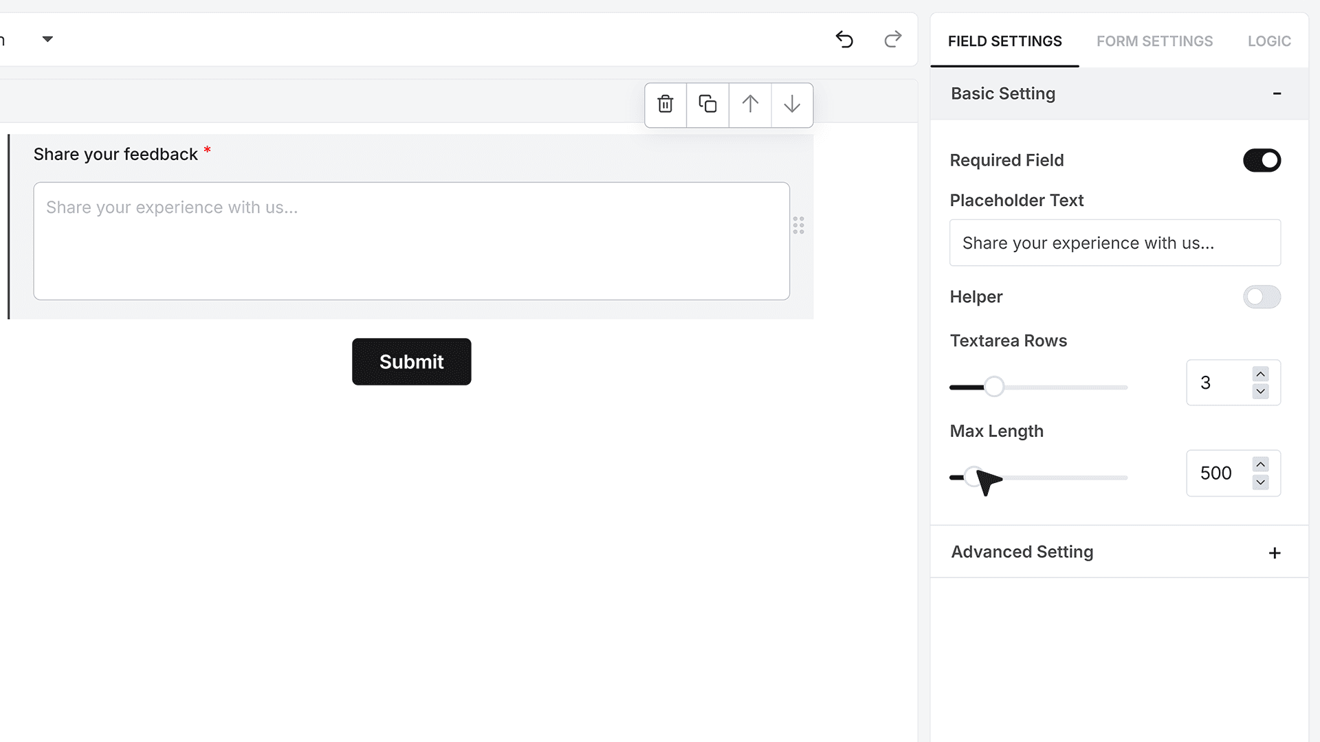Screen dimensions: 1320x742
Task: Click the Max Length slider track
Action: tap(1038, 477)
